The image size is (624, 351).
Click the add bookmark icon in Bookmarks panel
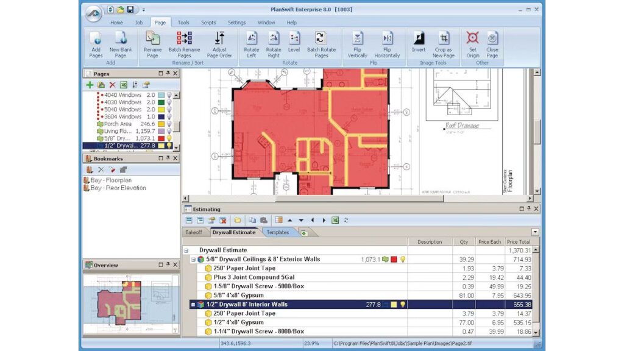pos(90,169)
